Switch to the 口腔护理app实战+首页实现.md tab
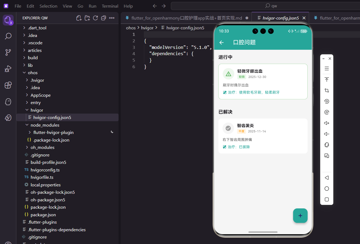360x244 pixels. tap(186, 18)
